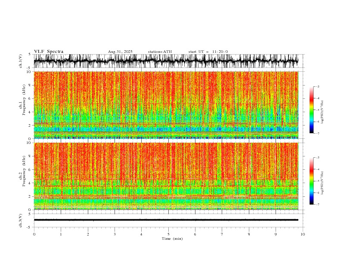
Task: Click the "5" tick on the time axis
Action: [168, 234]
